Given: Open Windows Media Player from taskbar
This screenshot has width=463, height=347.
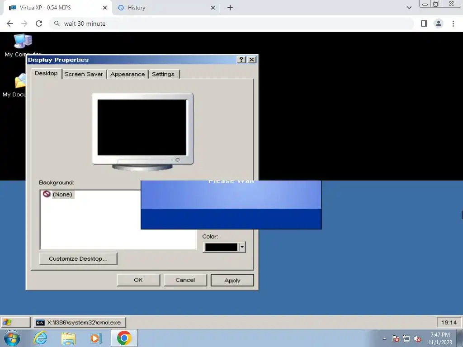Looking at the screenshot, I should (95, 338).
